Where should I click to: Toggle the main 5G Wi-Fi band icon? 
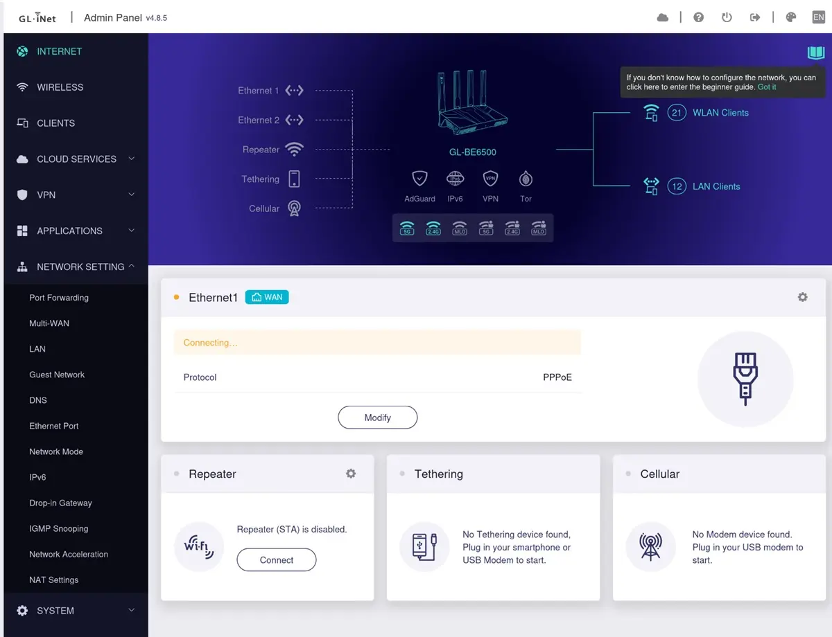coord(407,226)
